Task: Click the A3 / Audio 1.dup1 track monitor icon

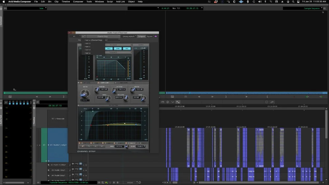Action: pyautogui.click(x=49, y=170)
